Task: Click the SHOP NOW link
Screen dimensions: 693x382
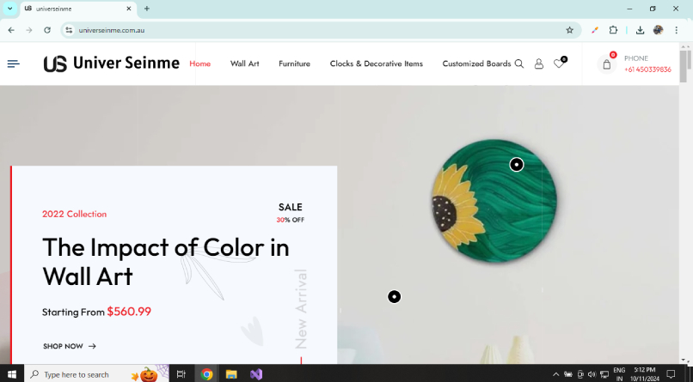Action: 70,346
